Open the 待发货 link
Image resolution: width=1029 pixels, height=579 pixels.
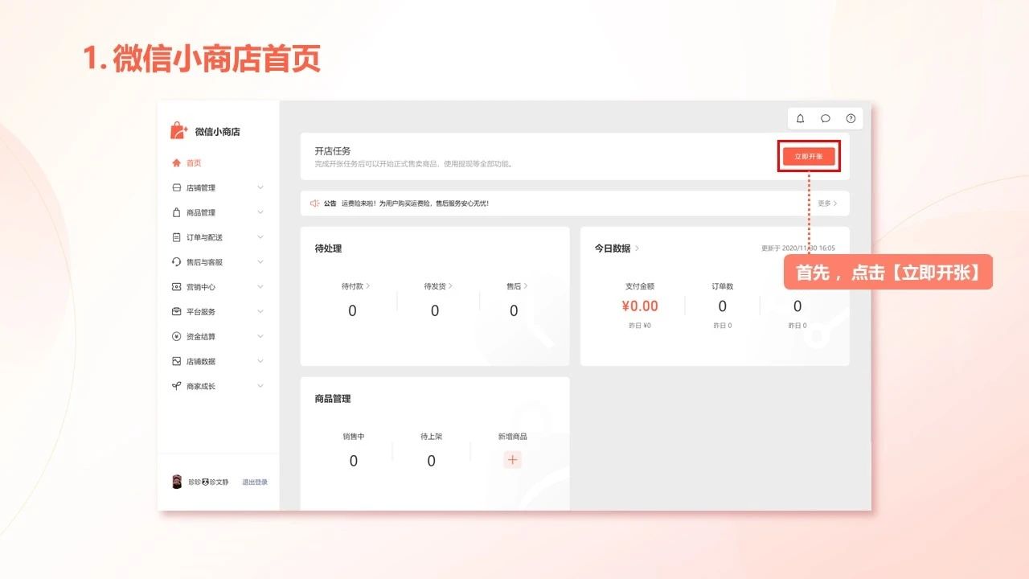tap(438, 285)
